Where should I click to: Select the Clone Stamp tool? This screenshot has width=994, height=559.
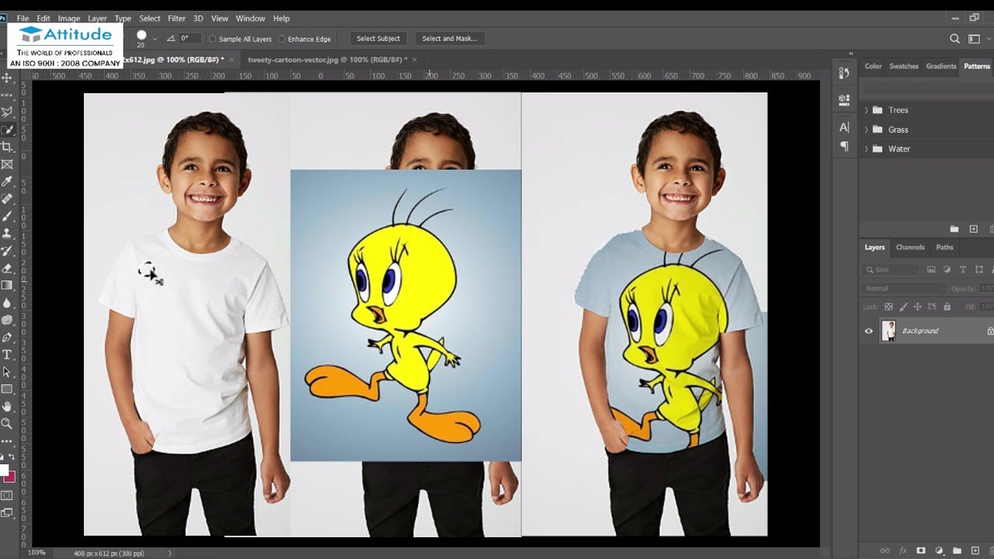[x=7, y=233]
